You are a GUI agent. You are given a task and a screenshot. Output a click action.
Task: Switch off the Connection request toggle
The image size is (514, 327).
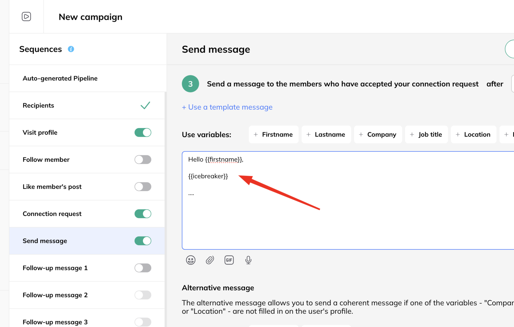(143, 214)
